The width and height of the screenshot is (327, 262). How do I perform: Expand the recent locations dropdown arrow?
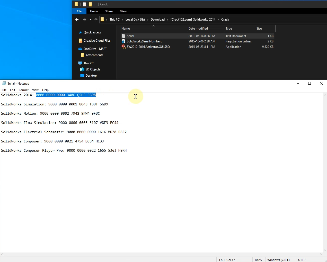[91, 20]
